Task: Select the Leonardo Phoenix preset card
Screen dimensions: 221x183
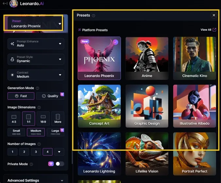Action: 99,58
